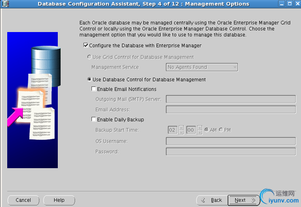301x207 pixels.
Task: Go Back to the previous step
Action: pos(212,200)
